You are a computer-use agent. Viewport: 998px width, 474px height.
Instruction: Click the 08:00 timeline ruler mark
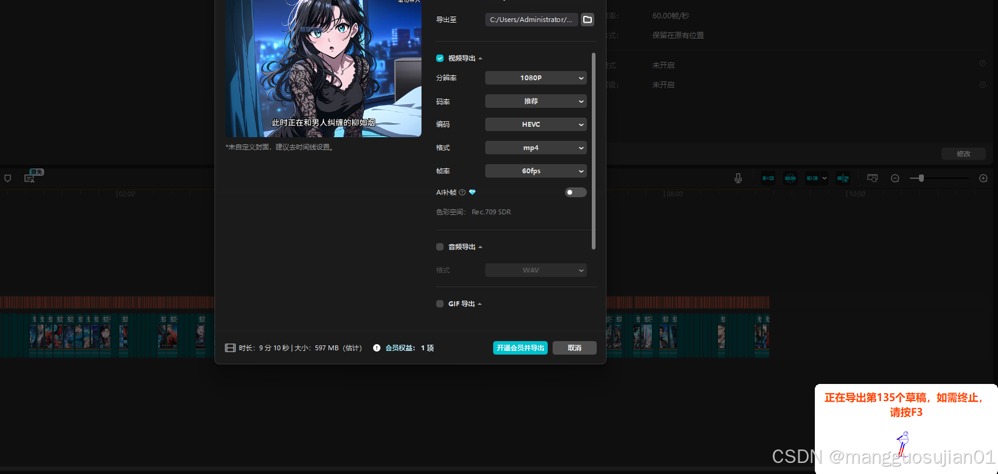pos(674,194)
